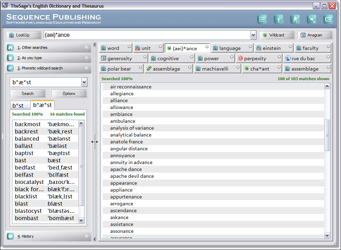Click the results list scrollbar thumb
This screenshot has width=341, height=250.
pyautogui.click(x=327, y=135)
